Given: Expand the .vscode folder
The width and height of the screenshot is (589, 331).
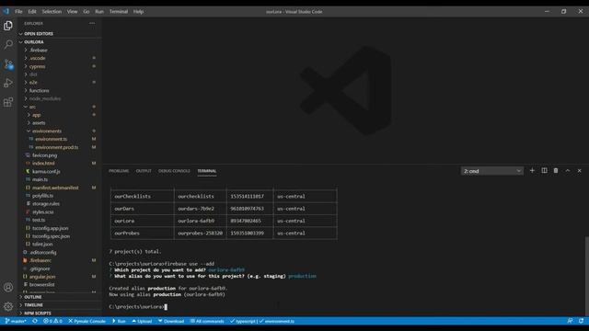Looking at the screenshot, I should [37, 58].
